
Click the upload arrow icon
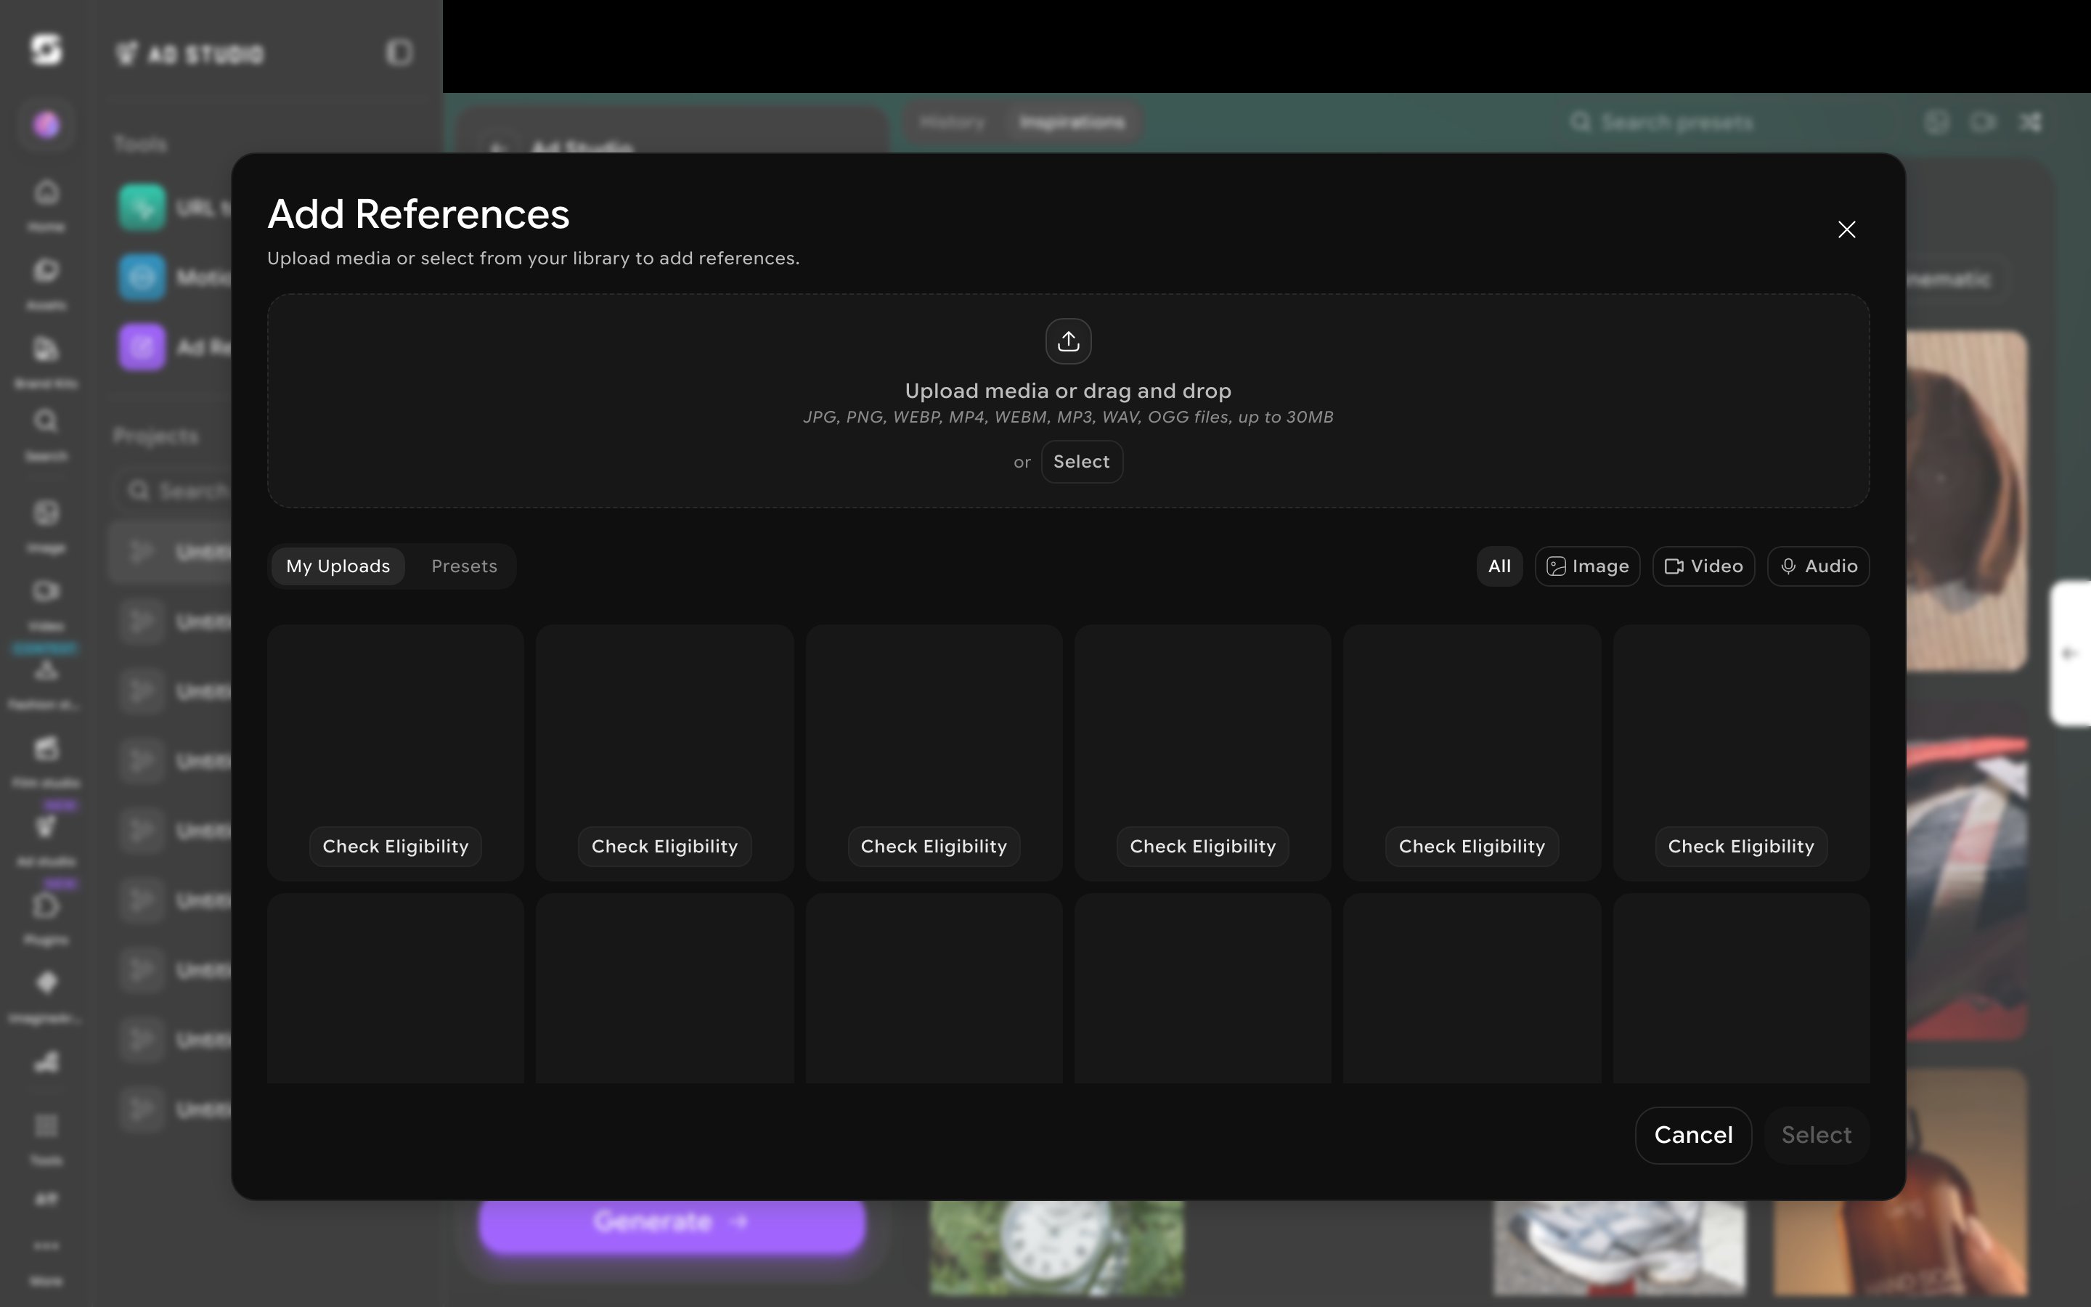pos(1068,341)
